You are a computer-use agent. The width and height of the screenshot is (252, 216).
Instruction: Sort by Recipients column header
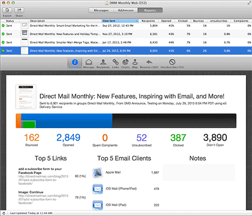[x=148, y=21]
